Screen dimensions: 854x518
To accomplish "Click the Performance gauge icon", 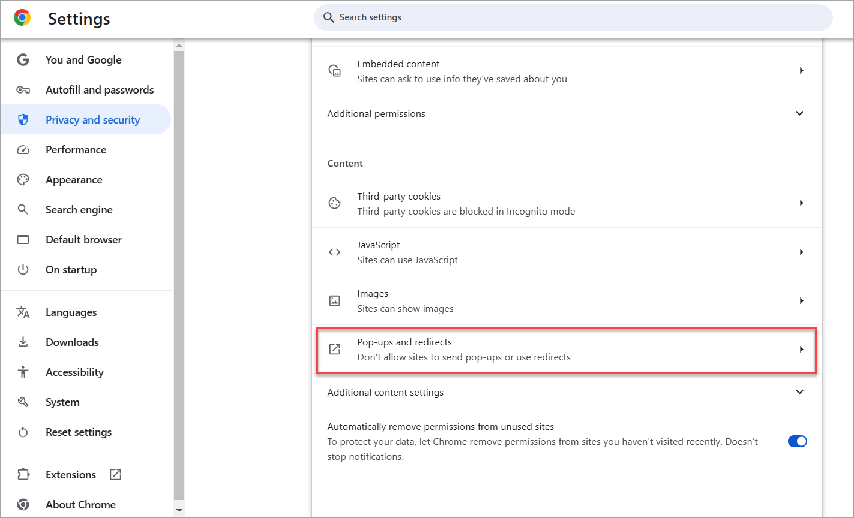I will point(23,150).
